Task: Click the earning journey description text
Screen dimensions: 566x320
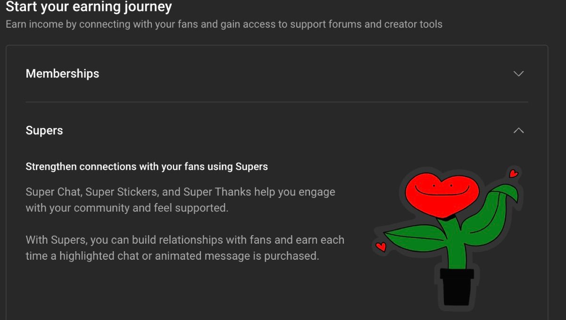Action: tap(224, 24)
